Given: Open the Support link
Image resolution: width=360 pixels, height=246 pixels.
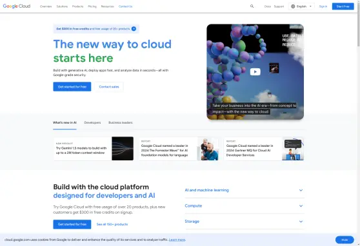Looking at the screenshot, I should 279,6.
